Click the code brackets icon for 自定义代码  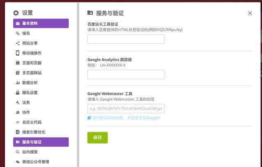point(18,122)
